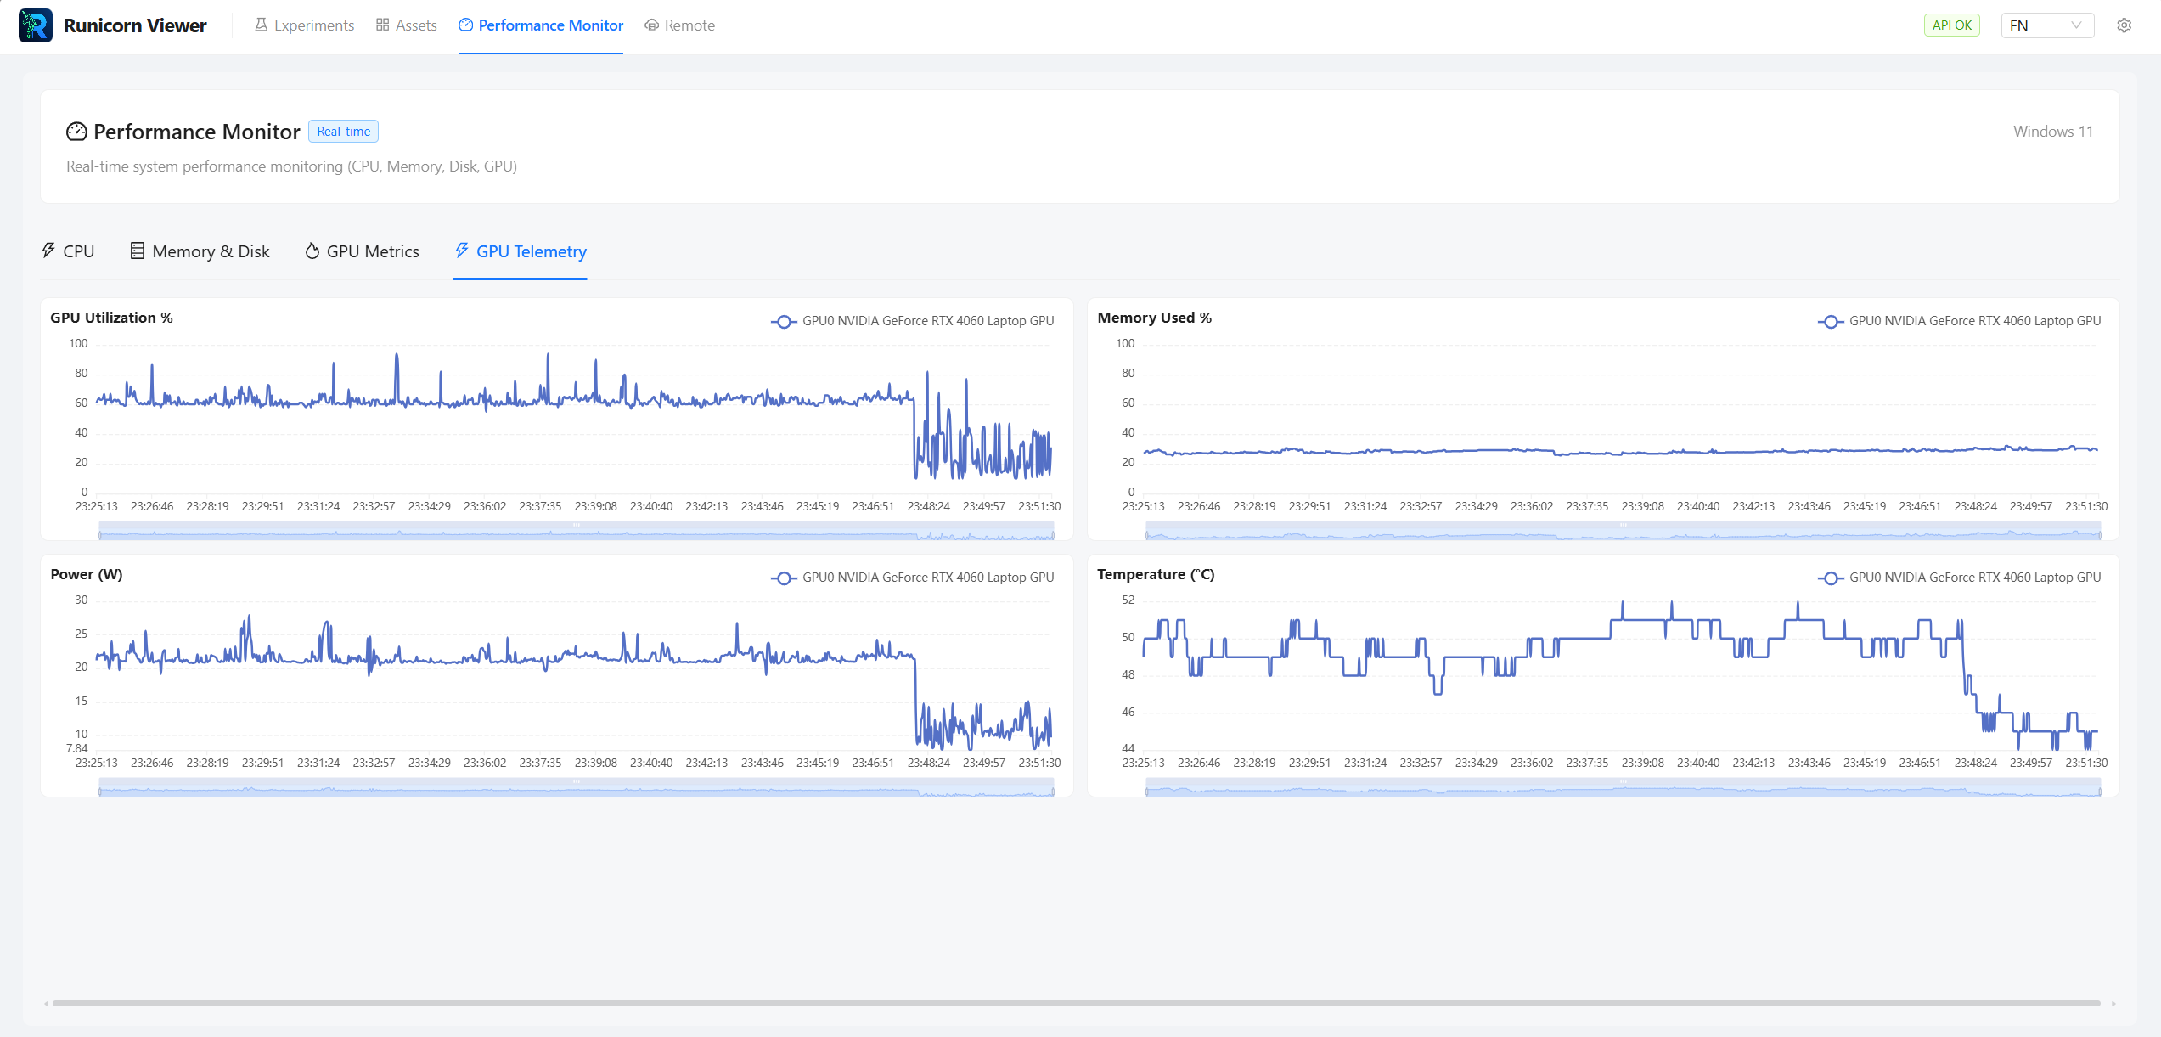Click the grid icon next to Assets

pos(382,25)
